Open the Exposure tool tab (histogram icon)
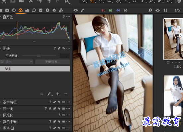This screenshot has height=132, width=183. tap(27, 10)
